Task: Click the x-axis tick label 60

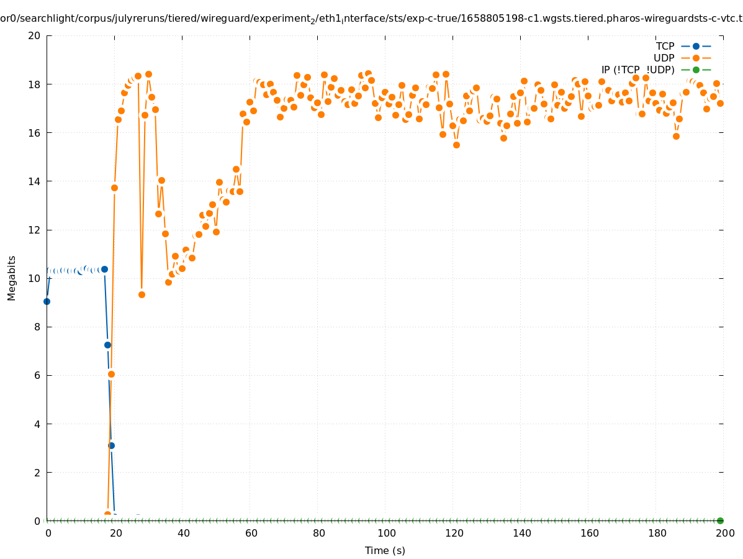Action: [x=251, y=533]
